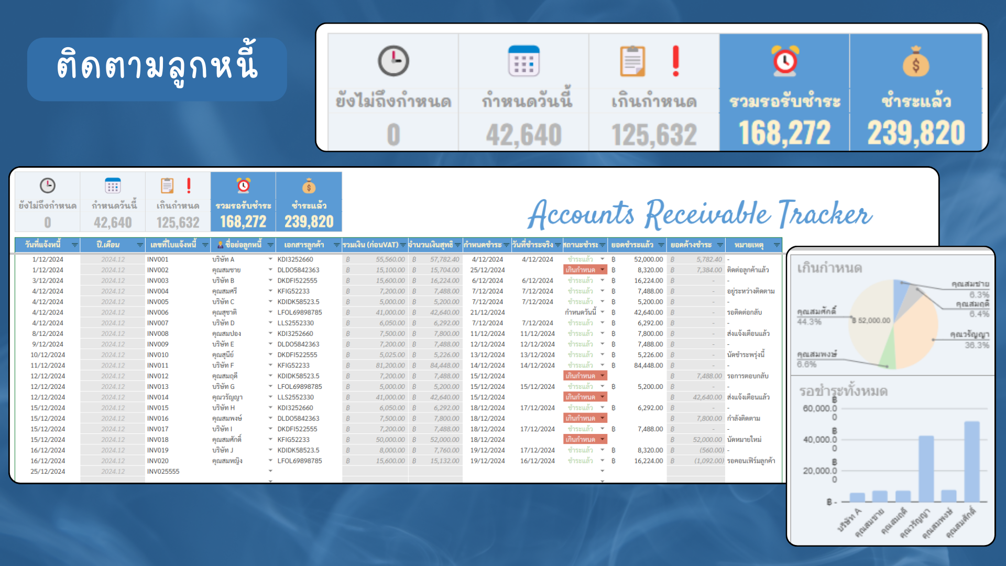1006x566 pixels.
Task: Click the กำหนดวันนี้ status cell for INV006
Action: pos(585,312)
